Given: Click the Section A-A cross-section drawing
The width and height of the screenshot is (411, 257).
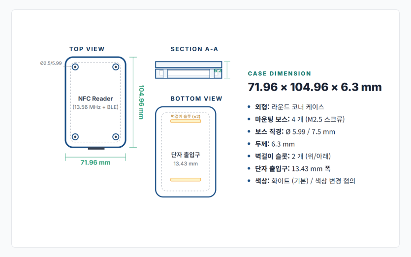Looking at the screenshot, I should click(x=189, y=70).
